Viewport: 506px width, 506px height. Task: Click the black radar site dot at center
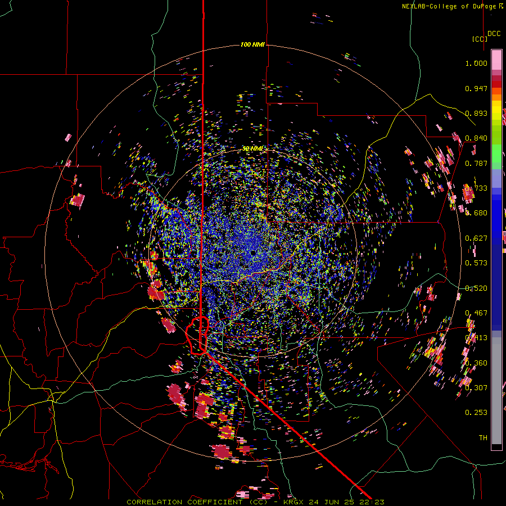(x=253, y=252)
